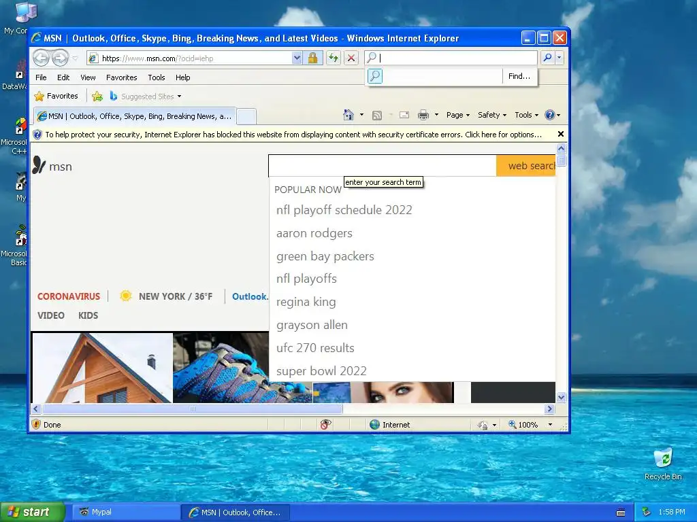Open the wooden house article thumbnail
697x522 pixels.
tap(103, 368)
